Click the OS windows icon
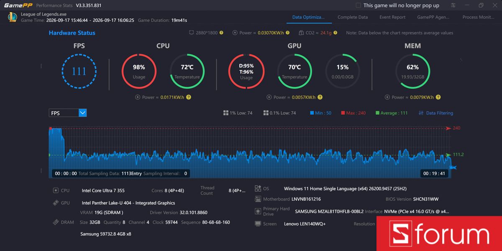502x251 pixels. [258, 189]
